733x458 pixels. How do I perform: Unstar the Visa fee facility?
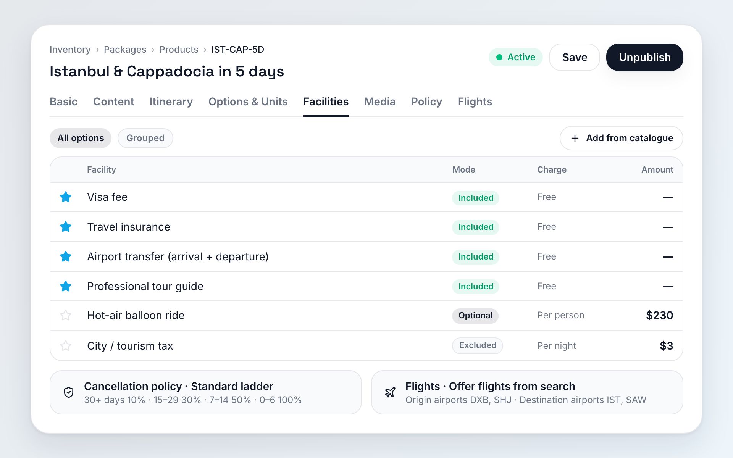(x=66, y=197)
